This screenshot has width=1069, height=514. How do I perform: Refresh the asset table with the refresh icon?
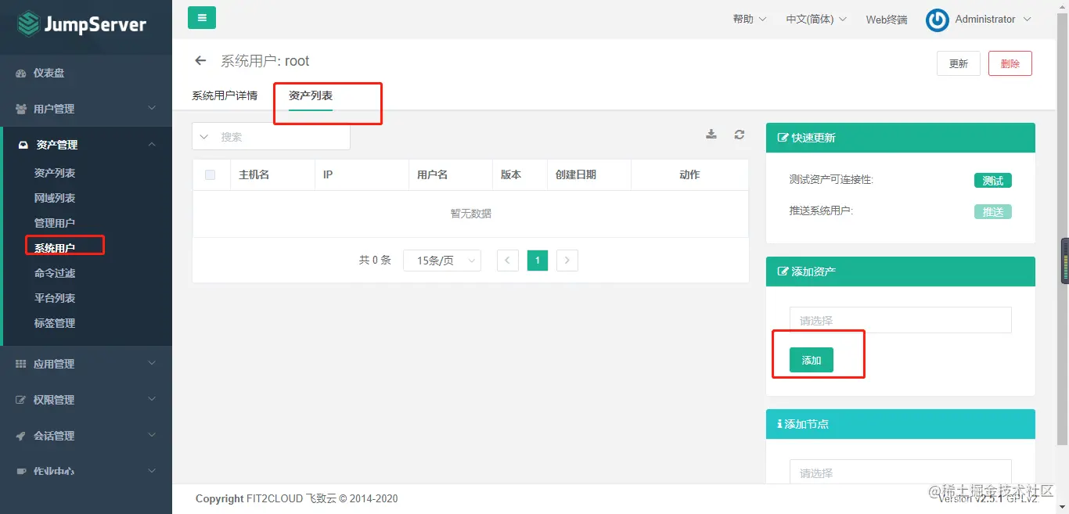pyautogui.click(x=740, y=134)
